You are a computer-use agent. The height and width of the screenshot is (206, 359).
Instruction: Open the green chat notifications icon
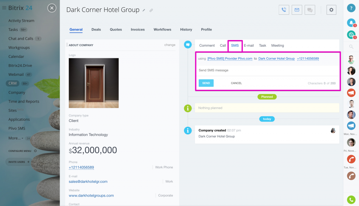(351, 35)
